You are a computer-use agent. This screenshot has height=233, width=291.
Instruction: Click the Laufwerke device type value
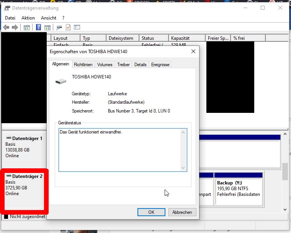[117, 94]
